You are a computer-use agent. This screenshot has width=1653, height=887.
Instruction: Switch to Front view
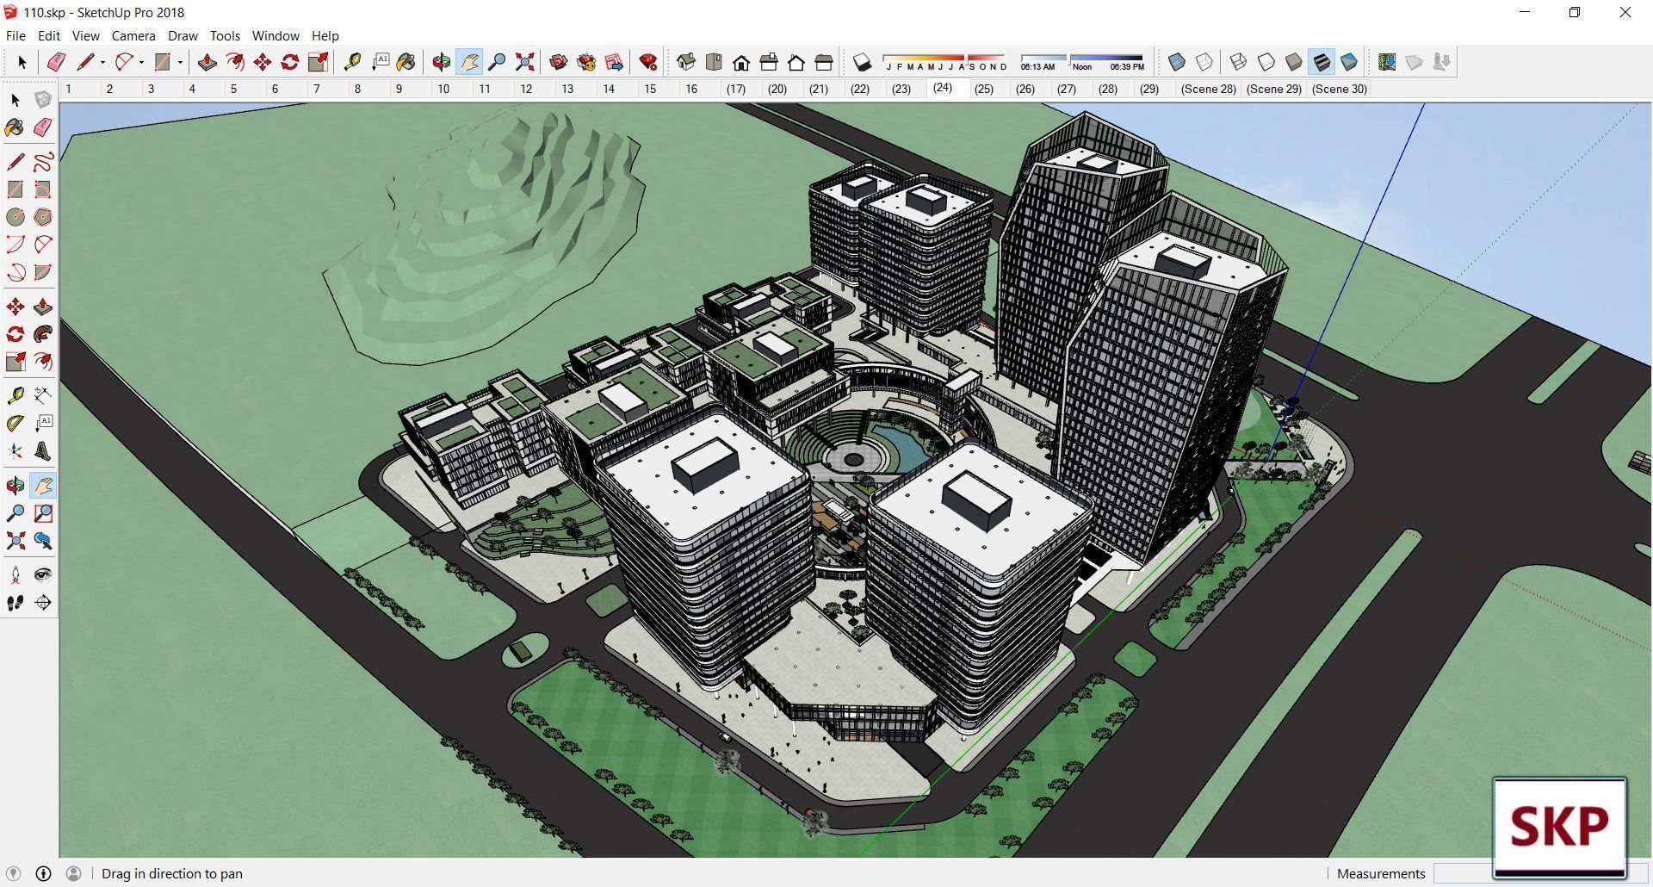741,62
